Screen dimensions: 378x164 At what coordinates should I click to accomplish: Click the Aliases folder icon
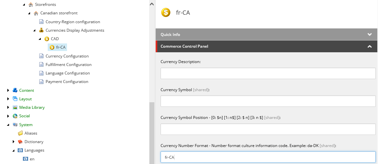click(20, 133)
